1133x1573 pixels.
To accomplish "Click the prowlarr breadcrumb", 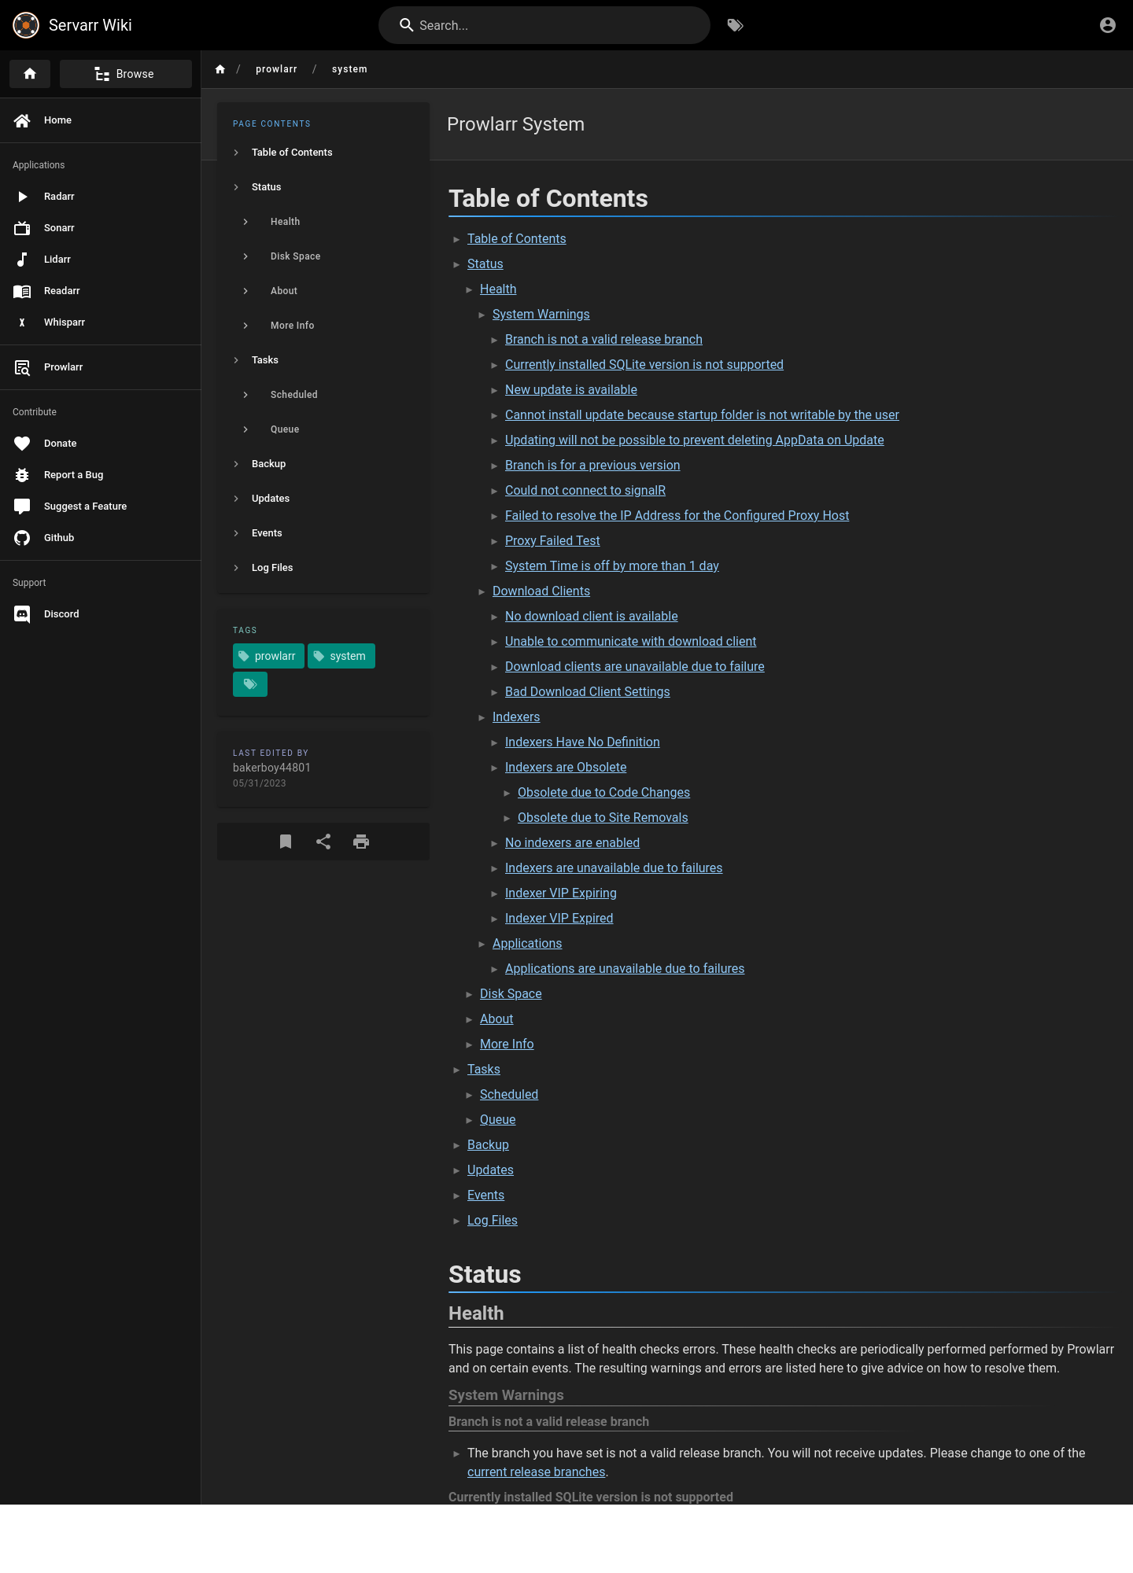I will click(x=276, y=69).
